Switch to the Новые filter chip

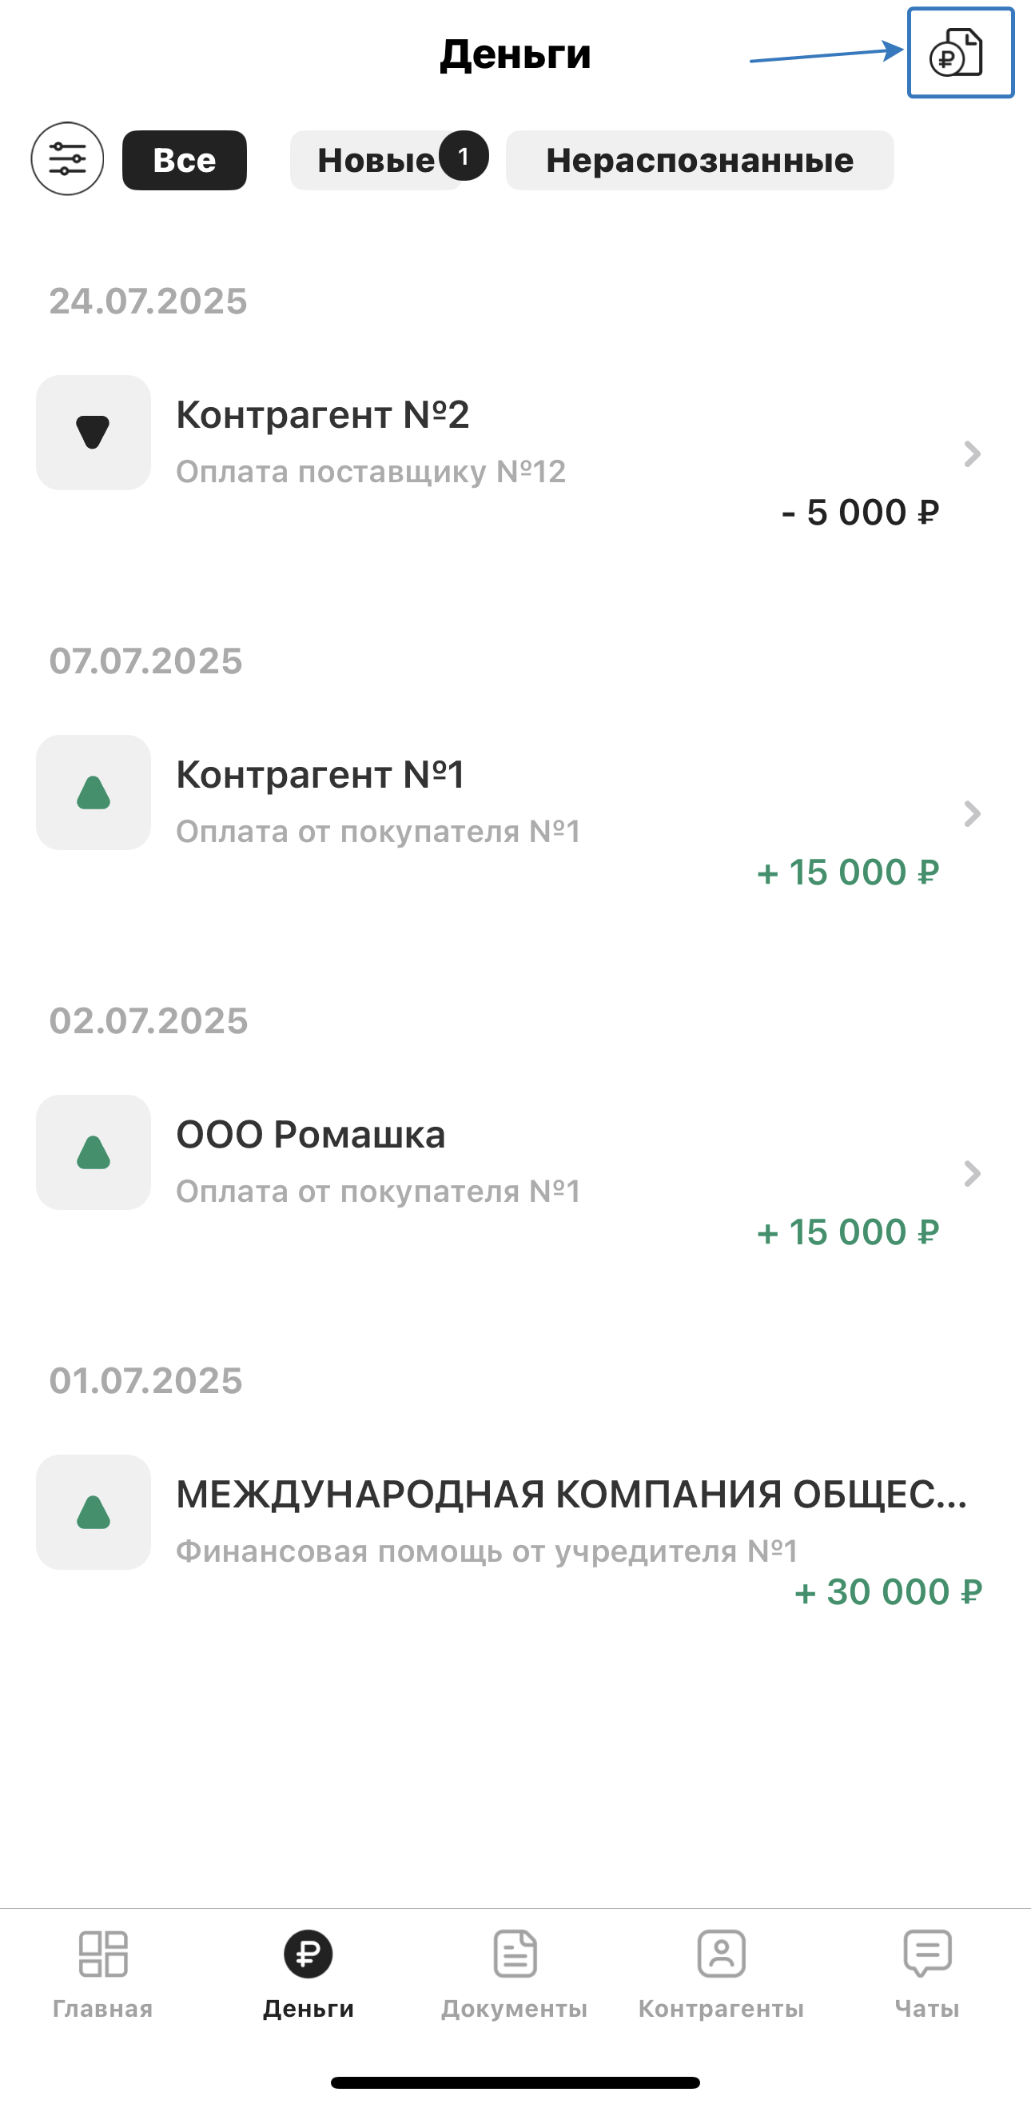point(377,161)
